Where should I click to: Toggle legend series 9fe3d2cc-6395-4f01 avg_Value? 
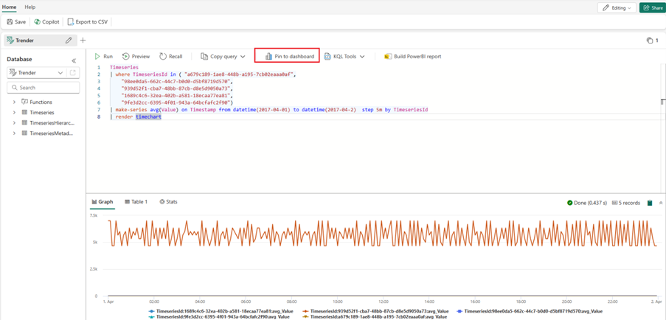click(221, 316)
